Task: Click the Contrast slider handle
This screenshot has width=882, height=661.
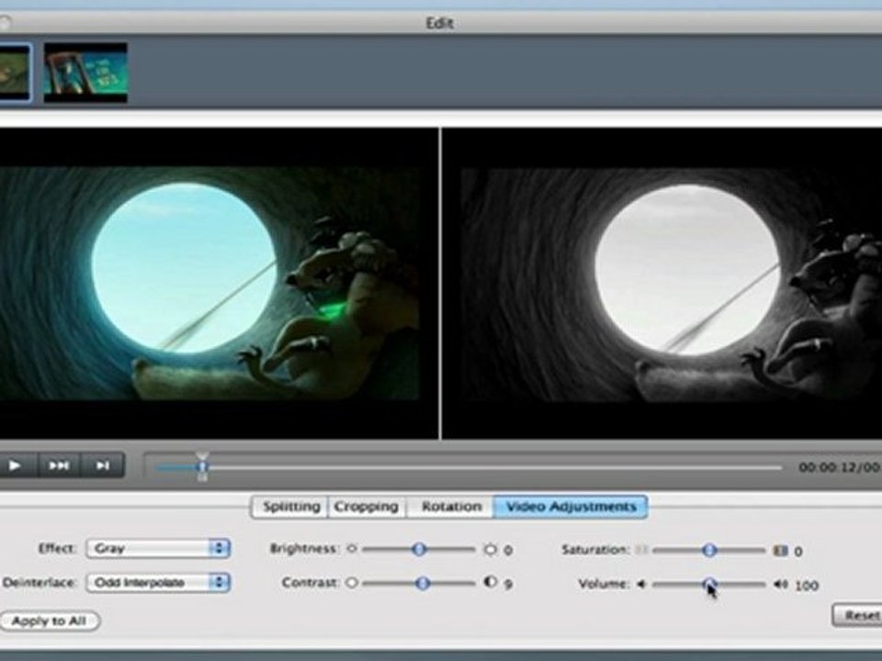Action: tap(423, 584)
